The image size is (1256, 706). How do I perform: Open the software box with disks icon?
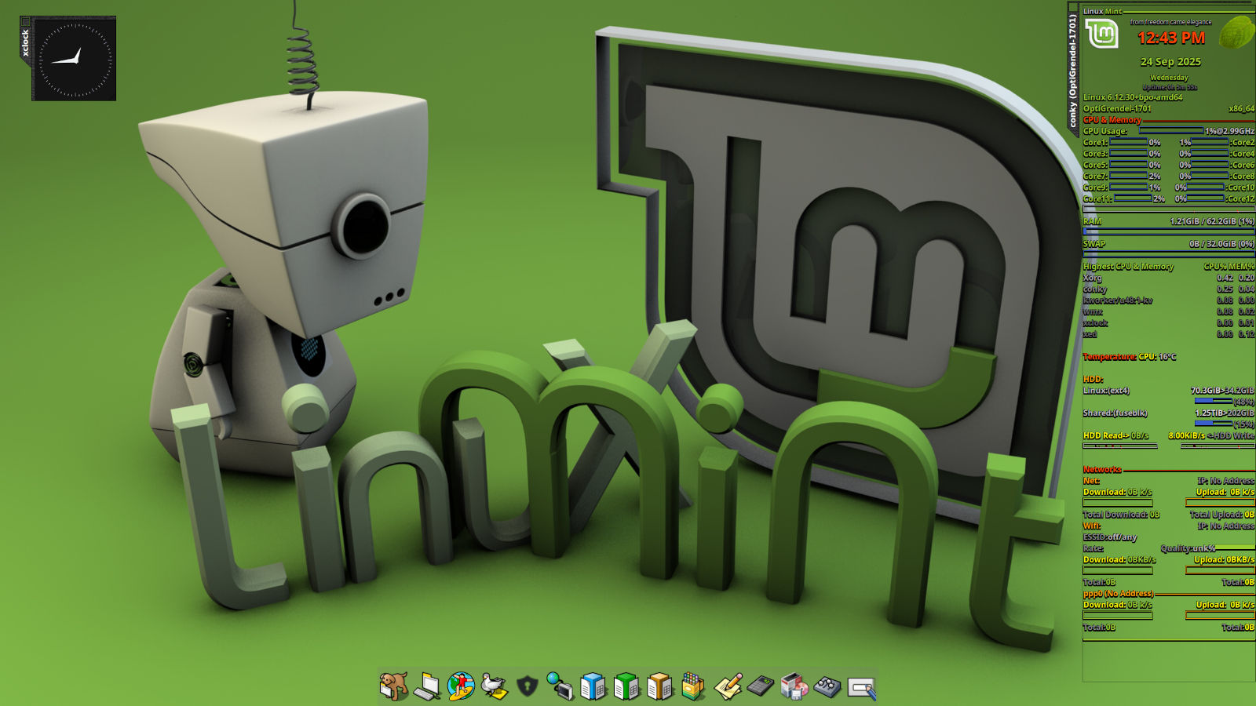click(x=794, y=686)
